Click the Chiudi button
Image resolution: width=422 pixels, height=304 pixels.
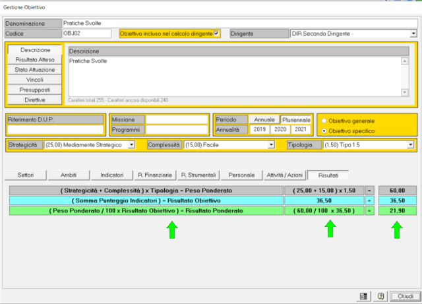click(405, 296)
